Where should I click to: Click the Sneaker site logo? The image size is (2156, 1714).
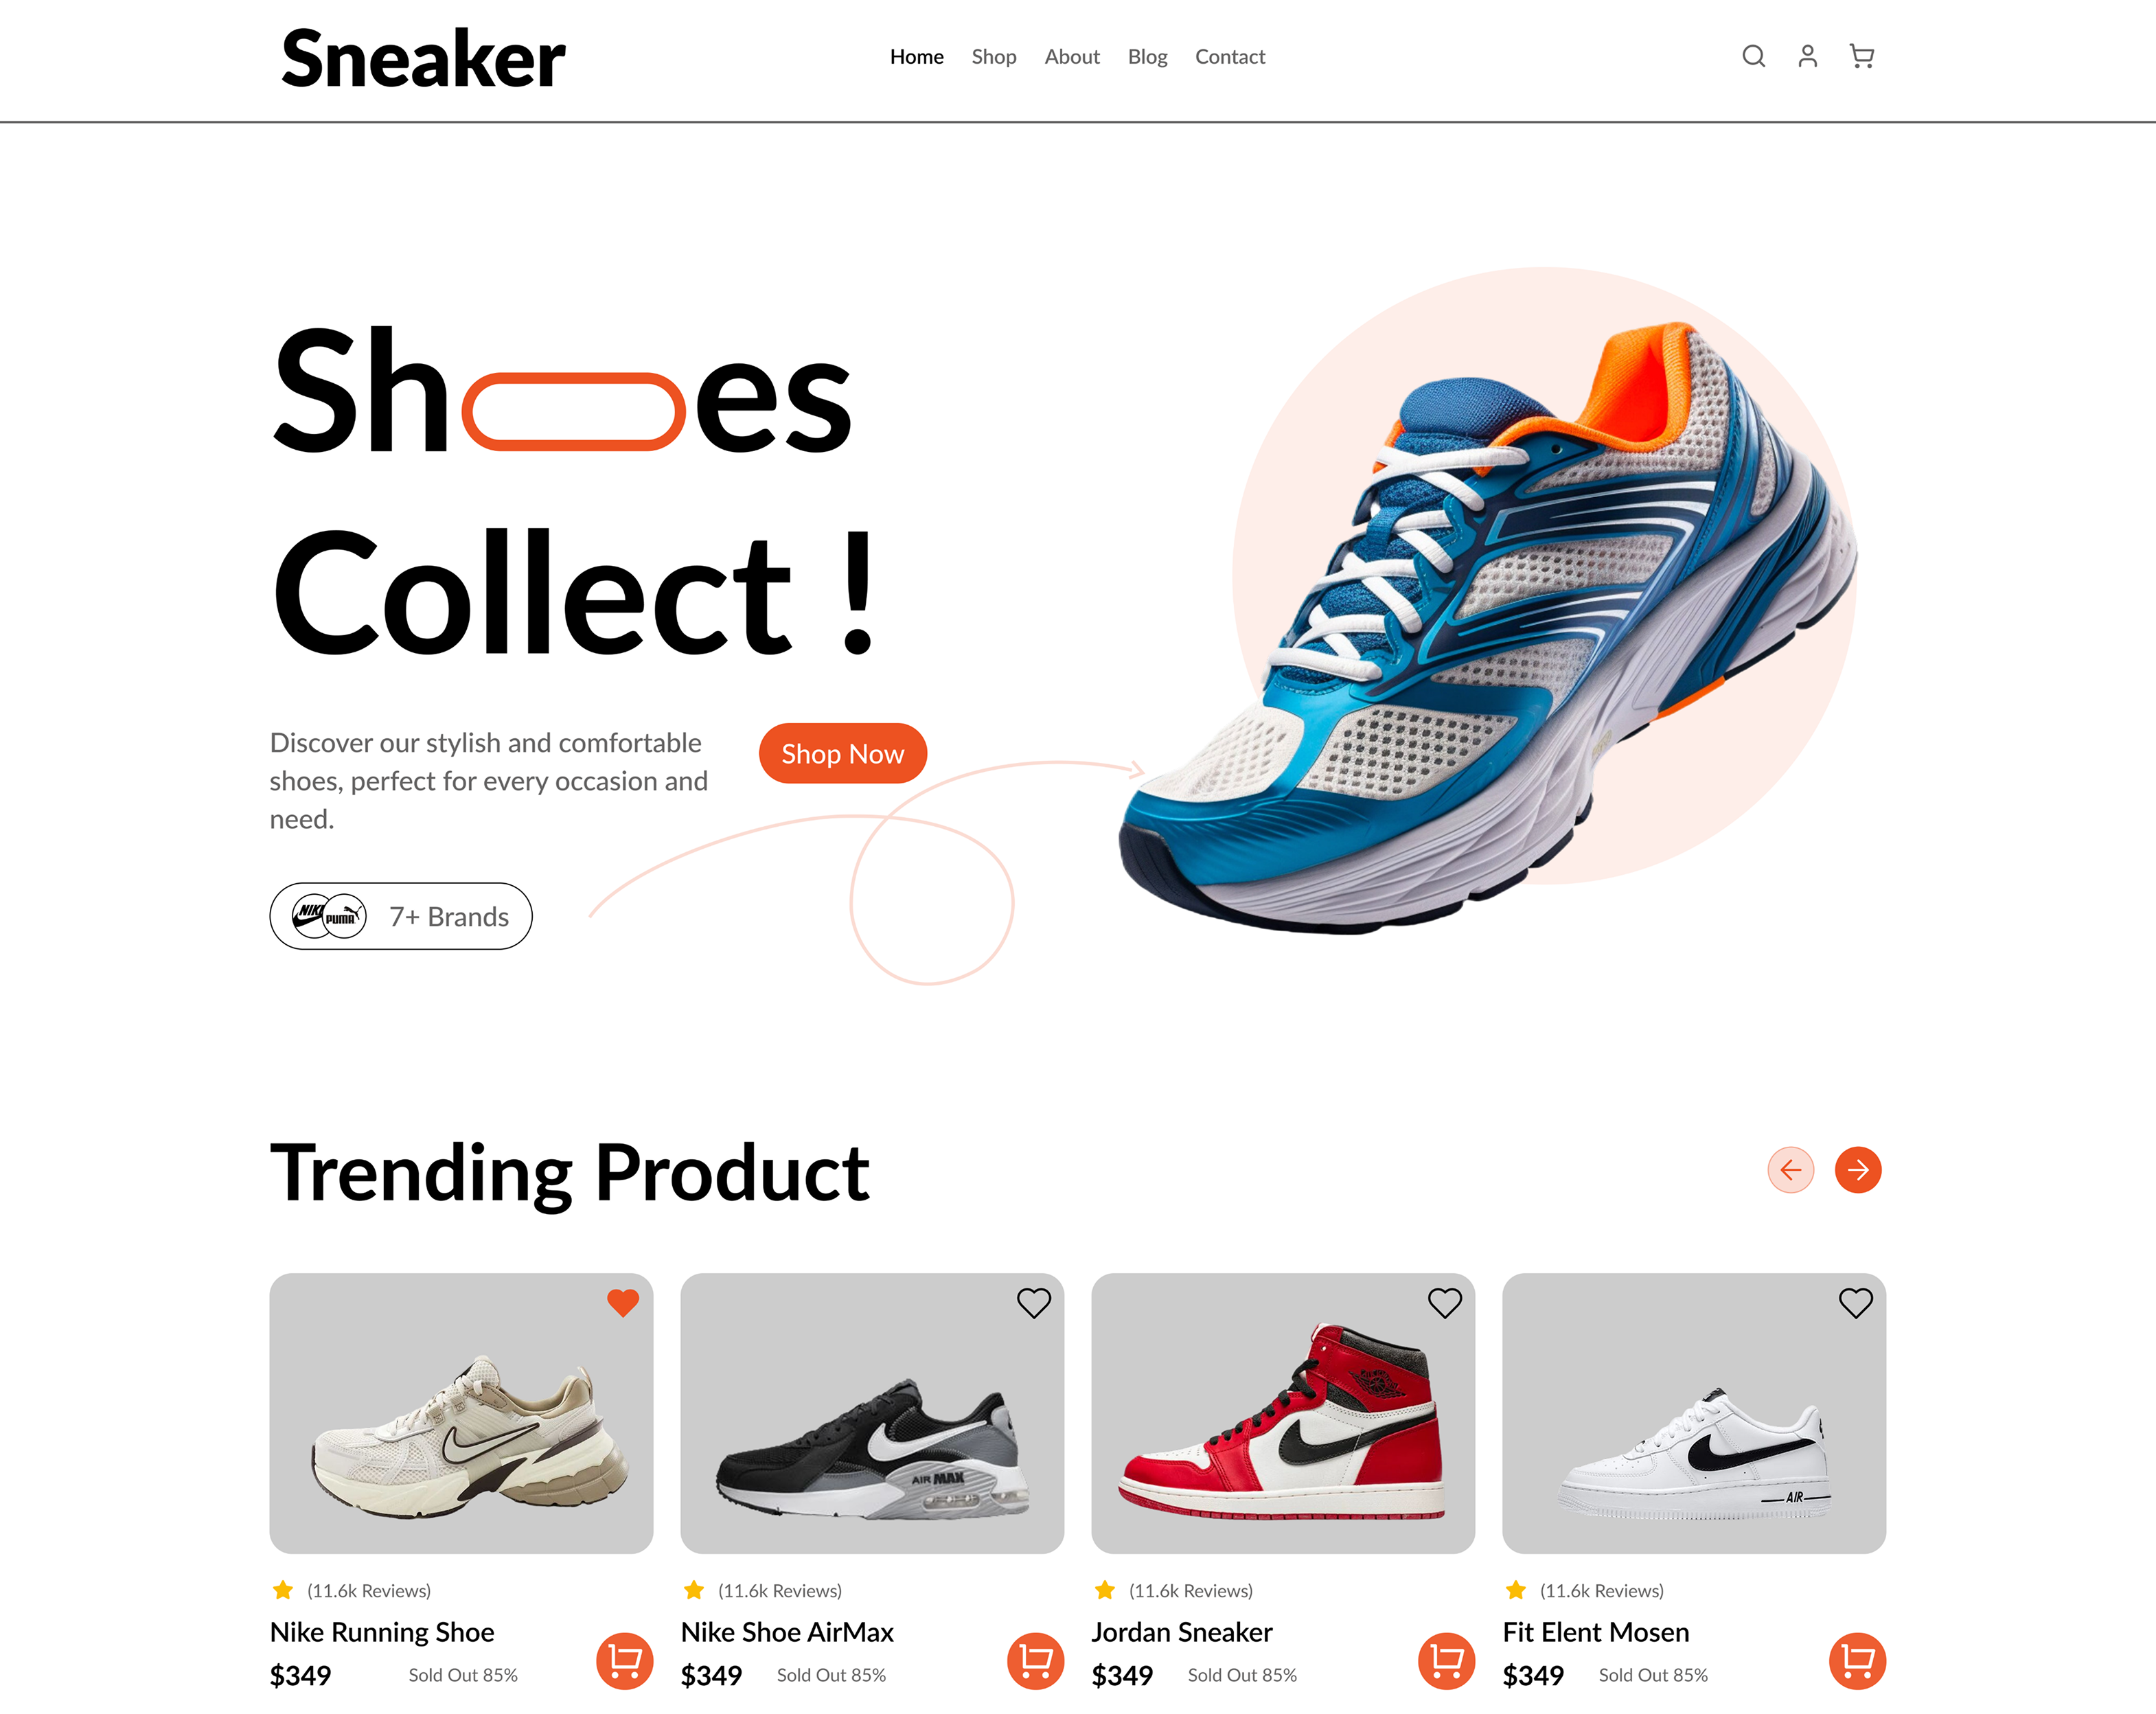click(x=424, y=59)
